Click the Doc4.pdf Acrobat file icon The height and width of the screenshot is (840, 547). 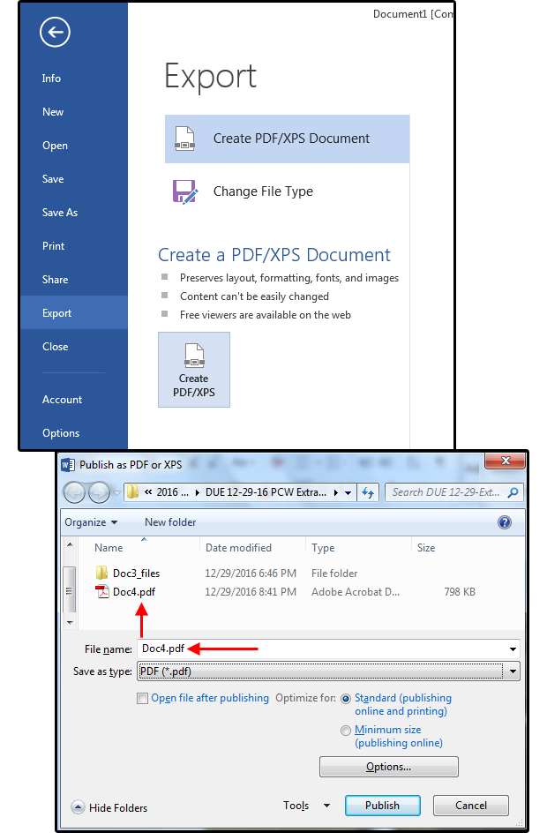pyautogui.click(x=101, y=592)
